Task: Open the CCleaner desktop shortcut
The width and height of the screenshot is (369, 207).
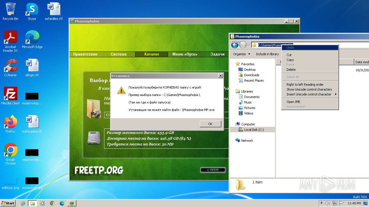Action: coord(10,68)
